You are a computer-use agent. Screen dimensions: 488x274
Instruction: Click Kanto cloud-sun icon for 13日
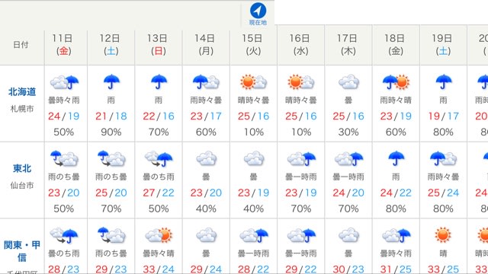click(x=159, y=235)
